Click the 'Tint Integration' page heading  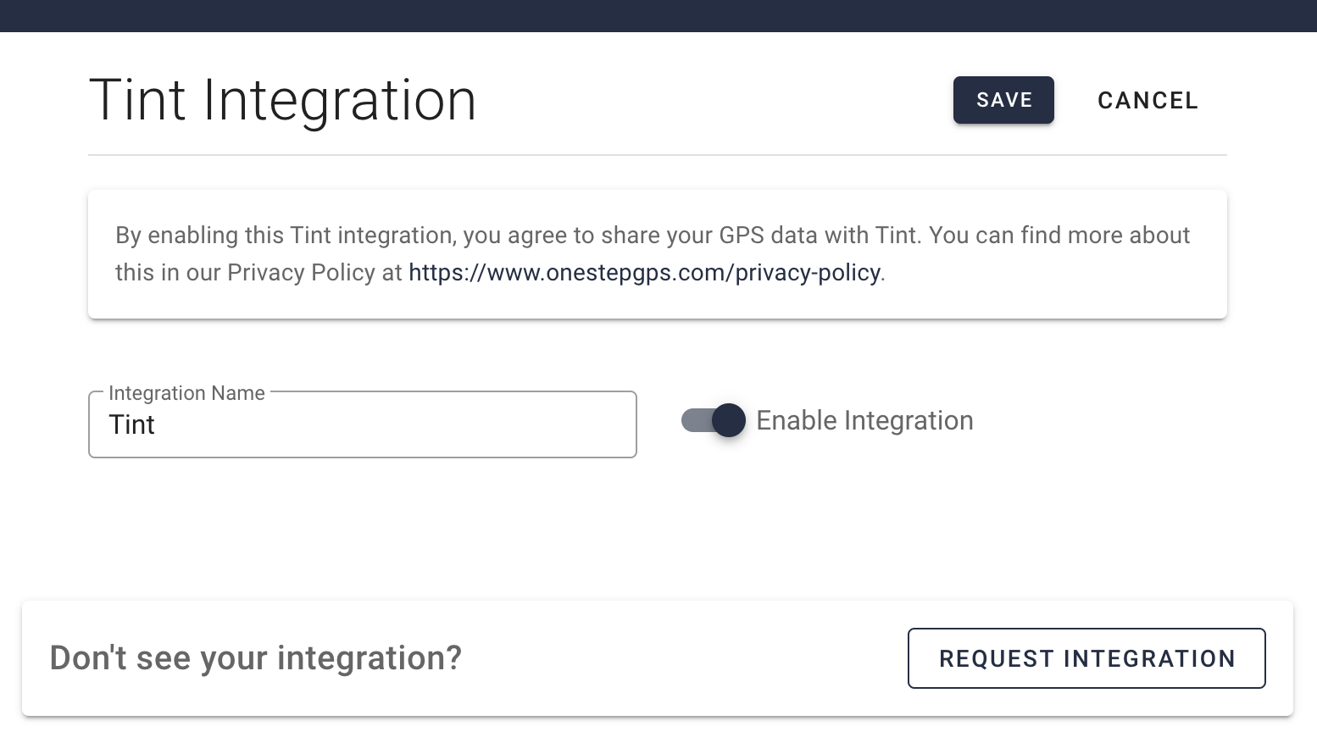(282, 100)
